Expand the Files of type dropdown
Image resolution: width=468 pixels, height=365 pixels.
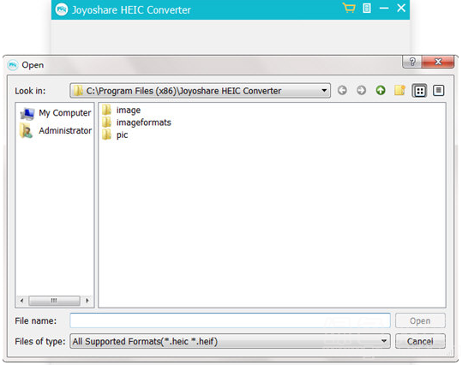(x=384, y=341)
